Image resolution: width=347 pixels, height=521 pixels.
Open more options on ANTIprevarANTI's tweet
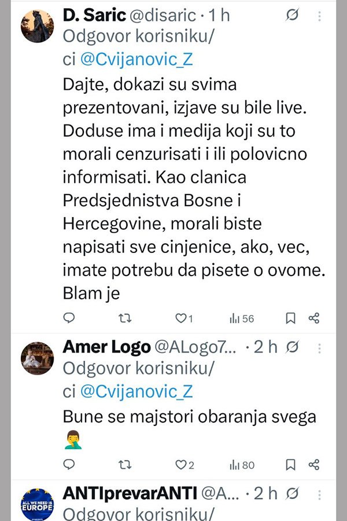coord(319,493)
